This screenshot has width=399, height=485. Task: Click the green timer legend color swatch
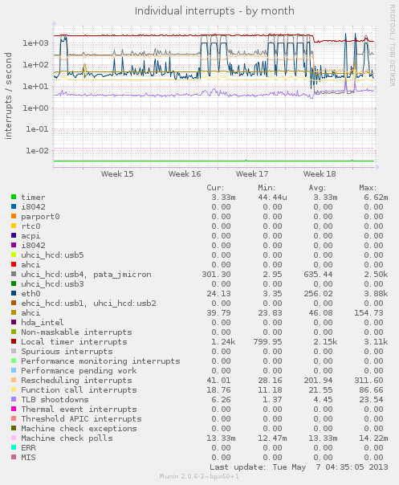tap(14, 197)
